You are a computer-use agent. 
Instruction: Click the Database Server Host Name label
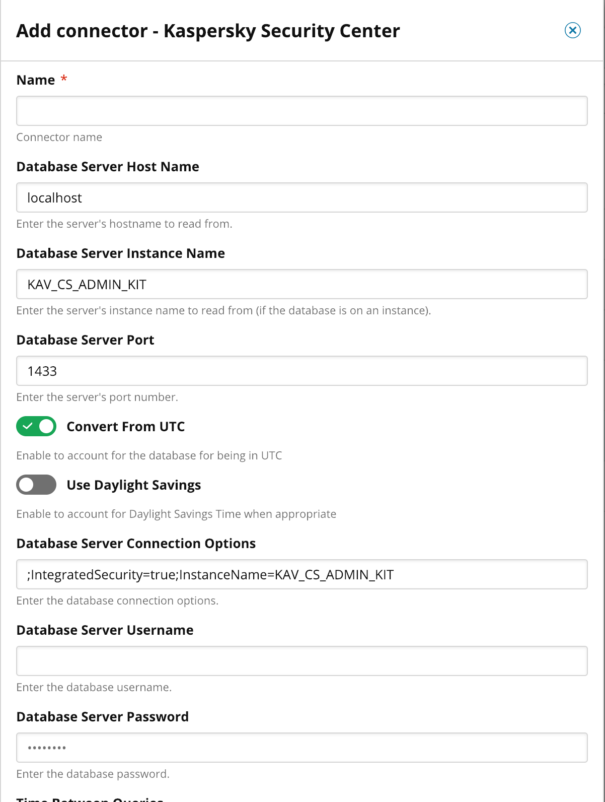coord(108,167)
